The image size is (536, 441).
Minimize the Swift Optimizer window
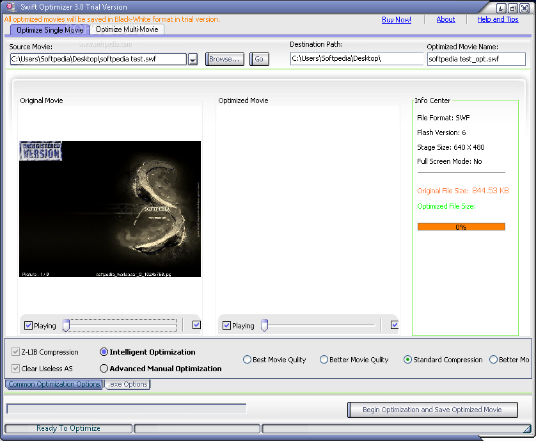[501, 8]
